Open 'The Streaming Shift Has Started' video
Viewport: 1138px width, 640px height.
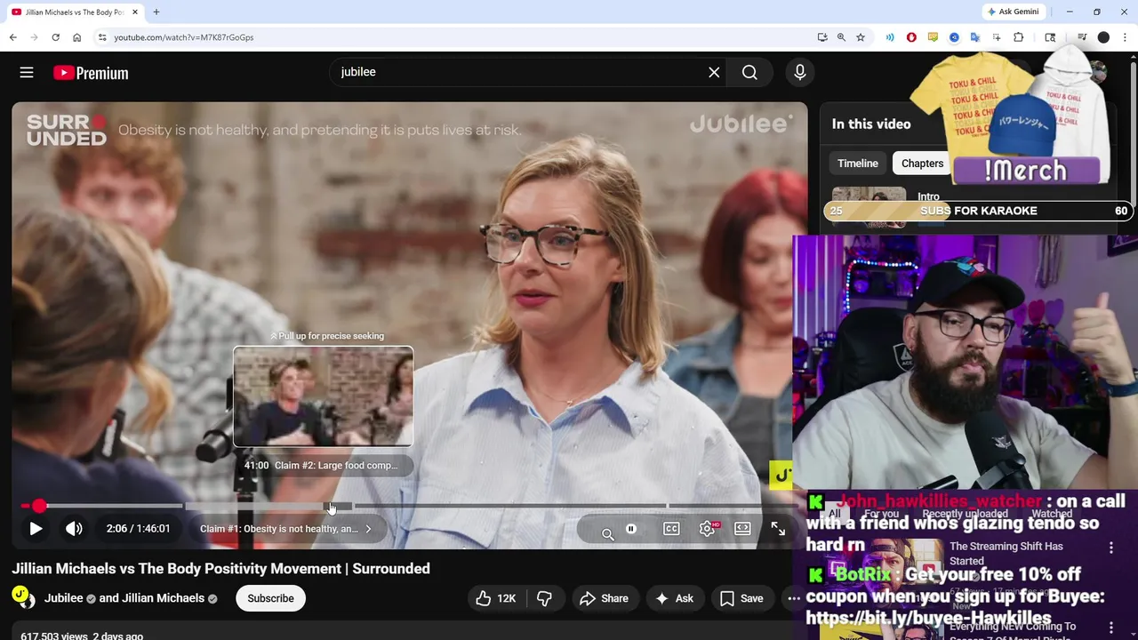(x=1006, y=554)
